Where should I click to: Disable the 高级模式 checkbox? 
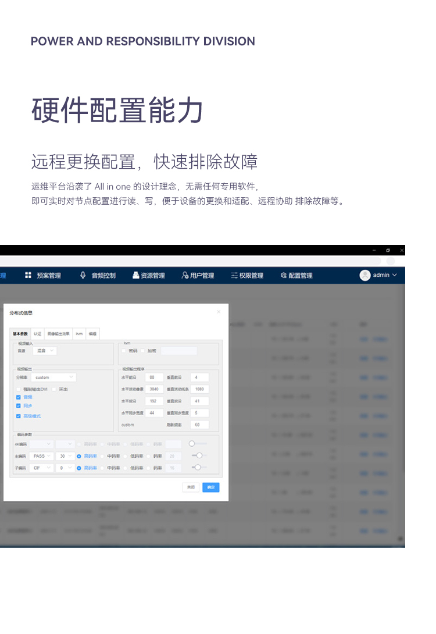click(19, 416)
